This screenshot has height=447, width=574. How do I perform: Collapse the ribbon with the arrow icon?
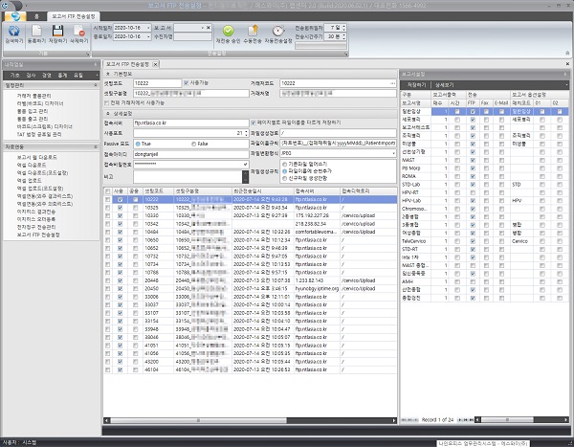(567, 54)
